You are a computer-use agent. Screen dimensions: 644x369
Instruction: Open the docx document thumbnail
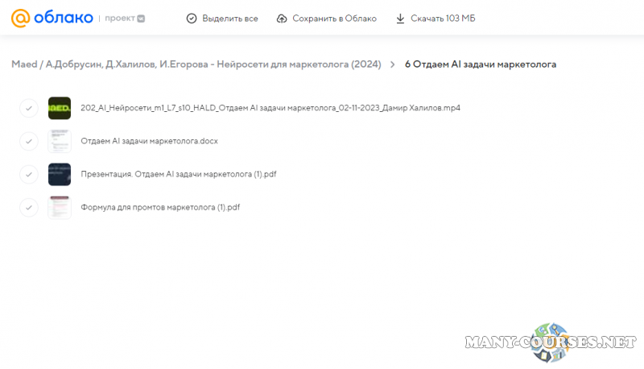60,141
